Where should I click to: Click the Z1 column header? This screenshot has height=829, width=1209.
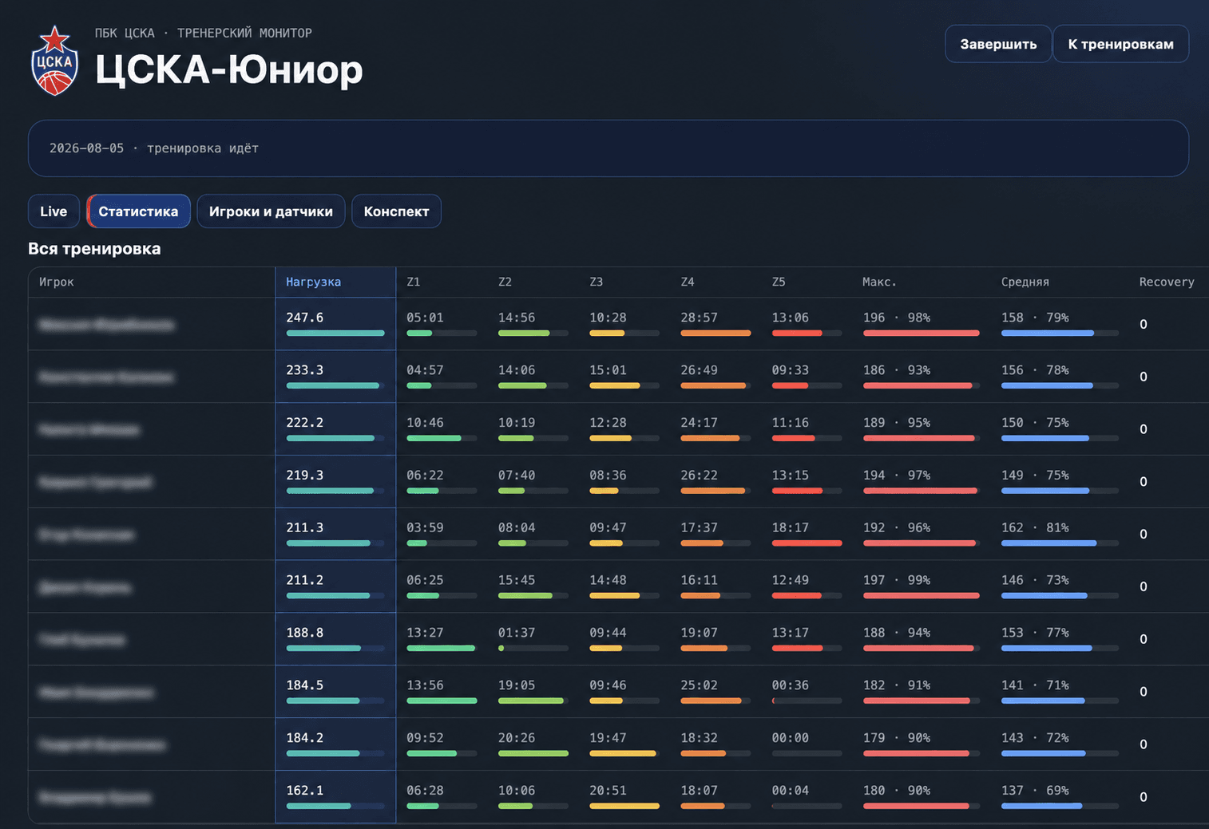click(x=414, y=282)
